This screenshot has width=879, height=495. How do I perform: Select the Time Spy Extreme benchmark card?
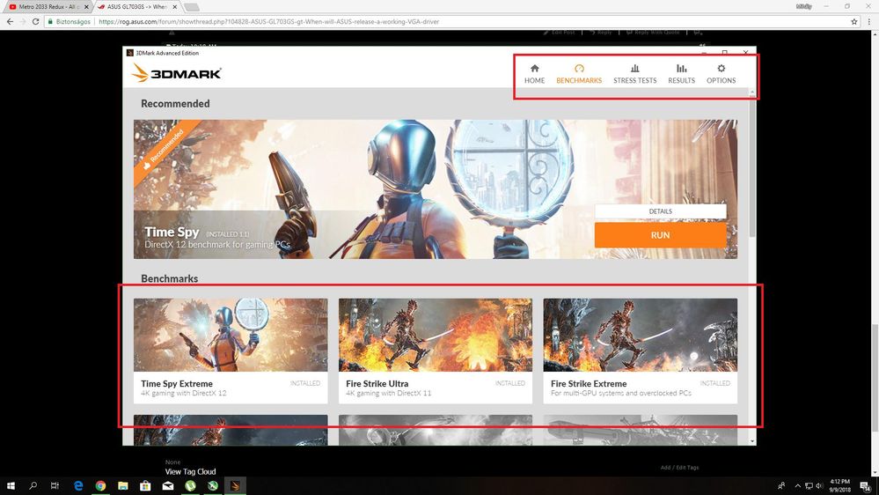point(231,351)
